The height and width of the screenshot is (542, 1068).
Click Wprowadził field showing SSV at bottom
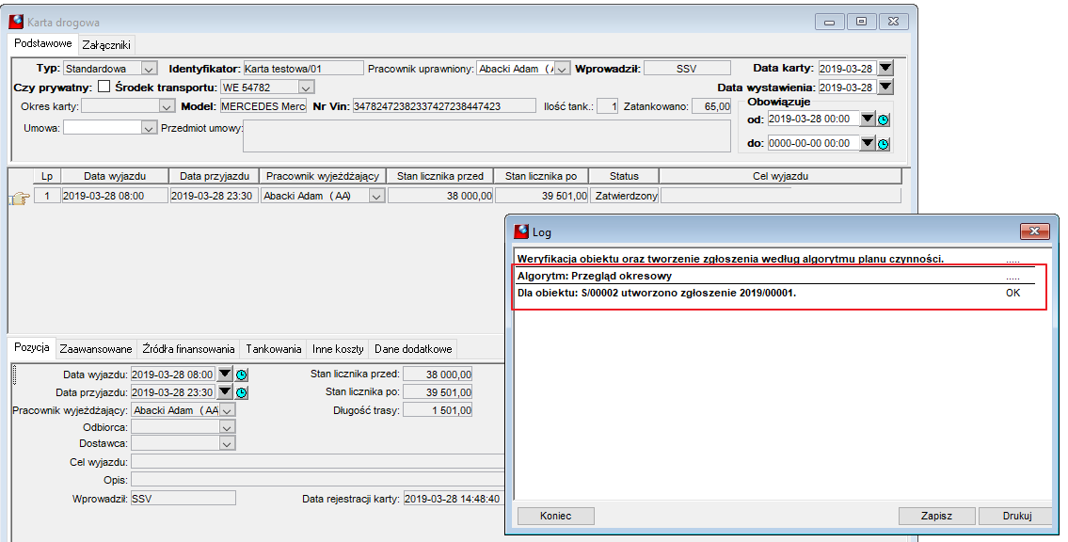pos(183,499)
